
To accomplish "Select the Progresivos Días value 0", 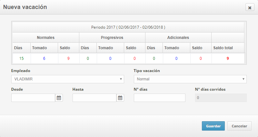I will [x=88, y=59].
